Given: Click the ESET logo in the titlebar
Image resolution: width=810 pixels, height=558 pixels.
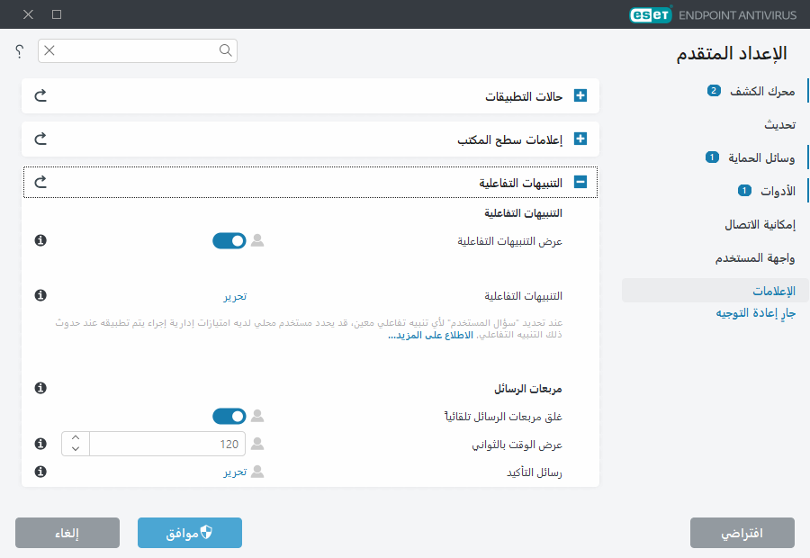Looking at the screenshot, I should 650,14.
